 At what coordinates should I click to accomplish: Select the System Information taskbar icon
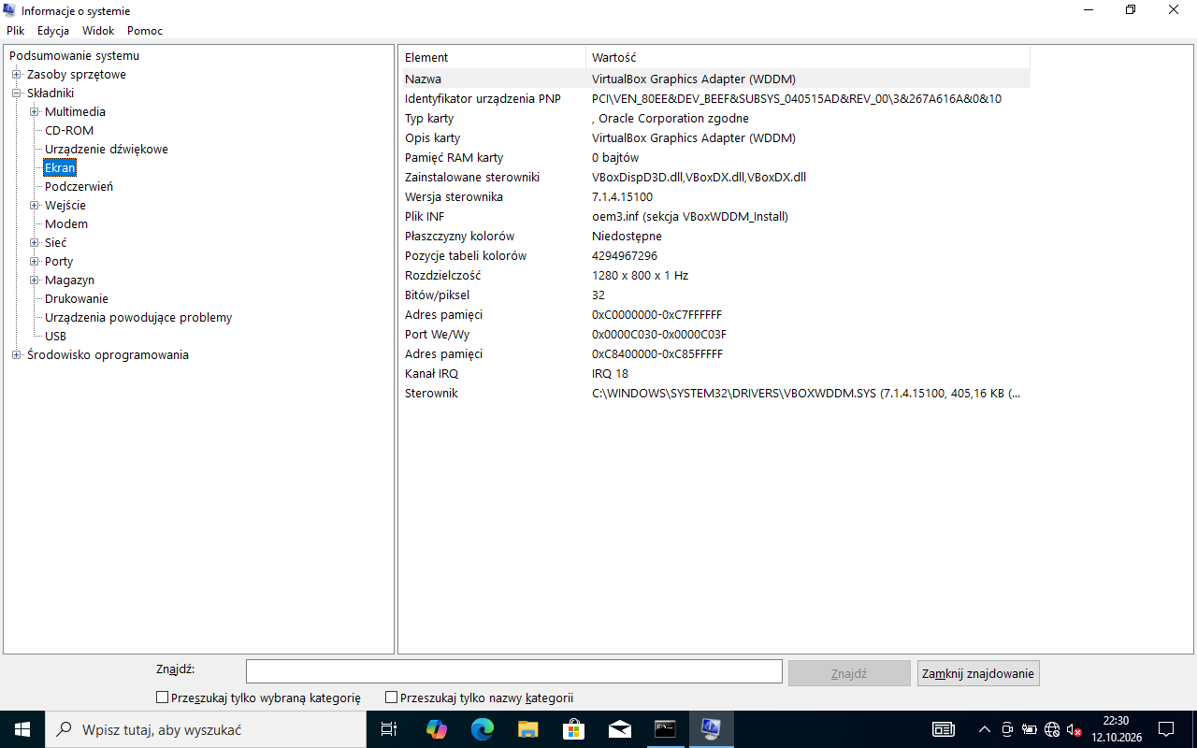(x=711, y=729)
